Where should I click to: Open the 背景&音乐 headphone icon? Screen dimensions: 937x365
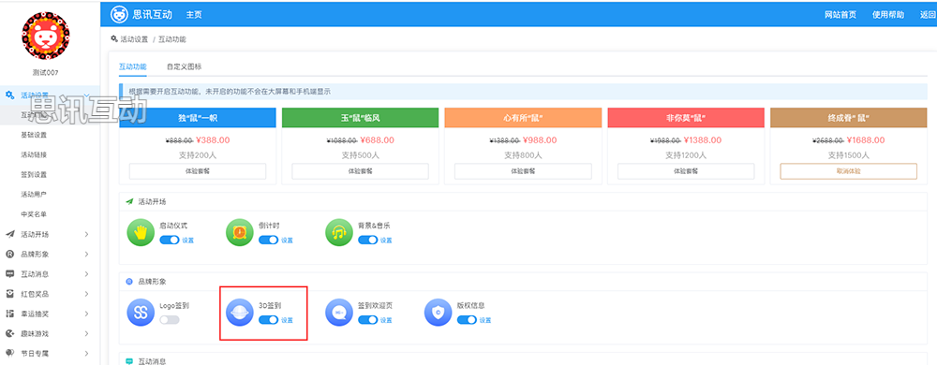[339, 233]
